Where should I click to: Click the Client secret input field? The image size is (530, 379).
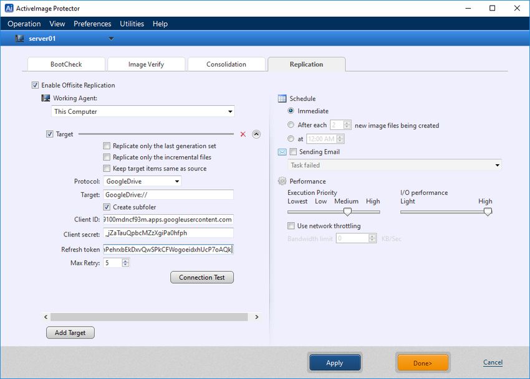coord(168,233)
